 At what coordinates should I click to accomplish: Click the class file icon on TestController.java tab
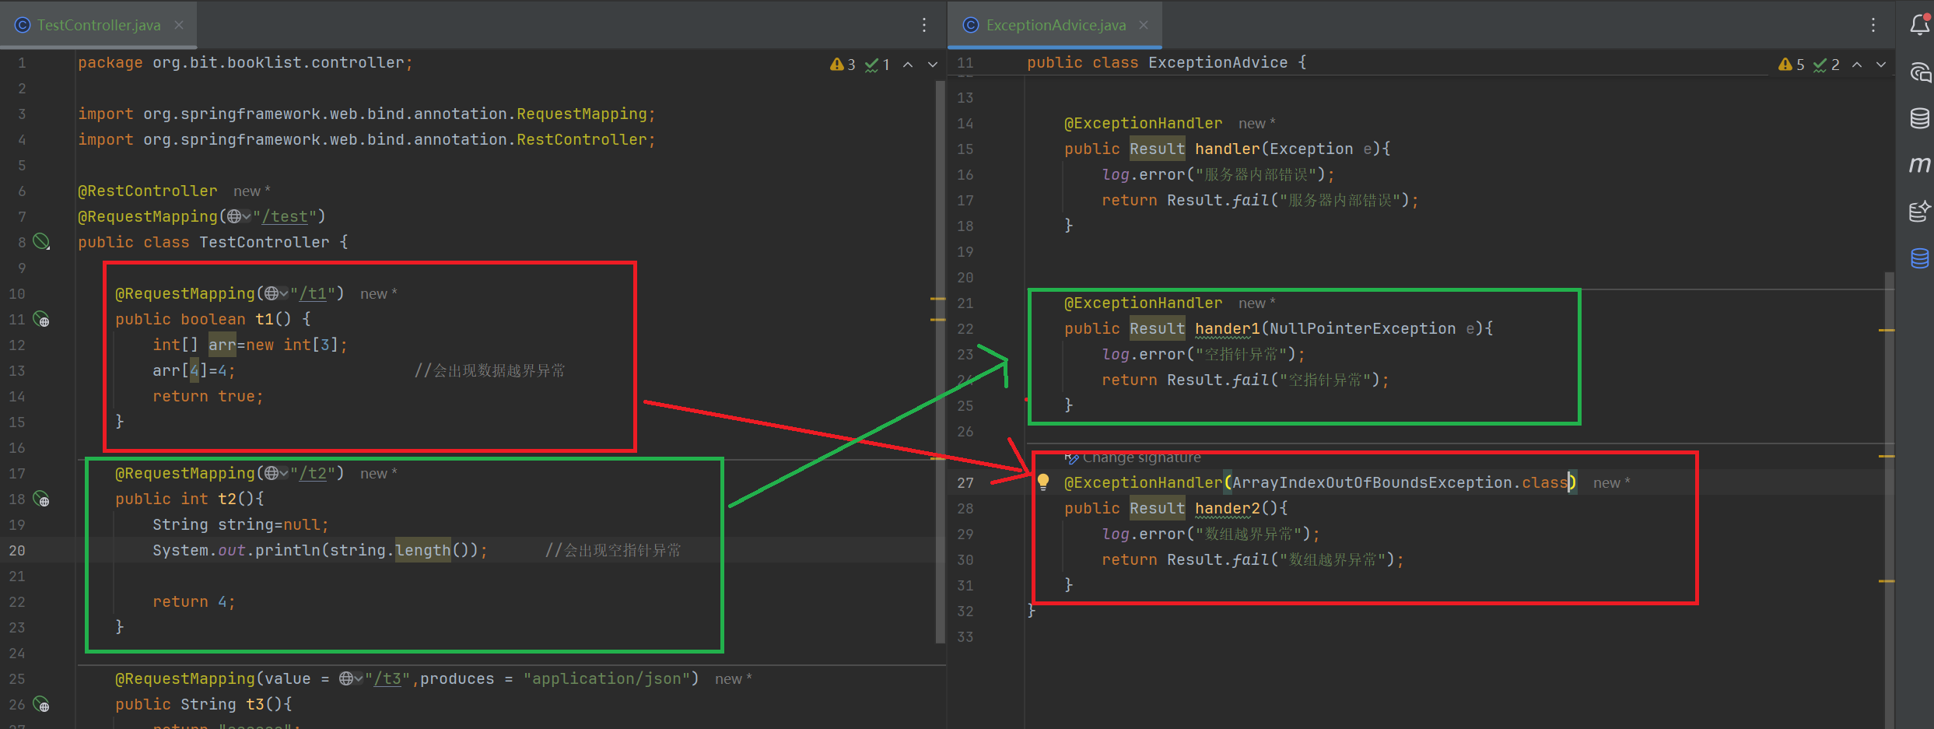pos(23,25)
